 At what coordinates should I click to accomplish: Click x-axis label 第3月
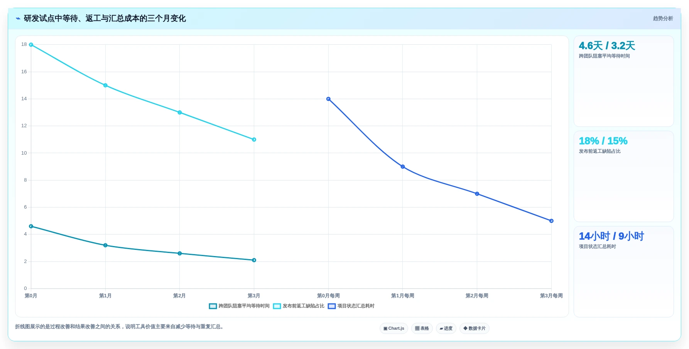[254, 296]
